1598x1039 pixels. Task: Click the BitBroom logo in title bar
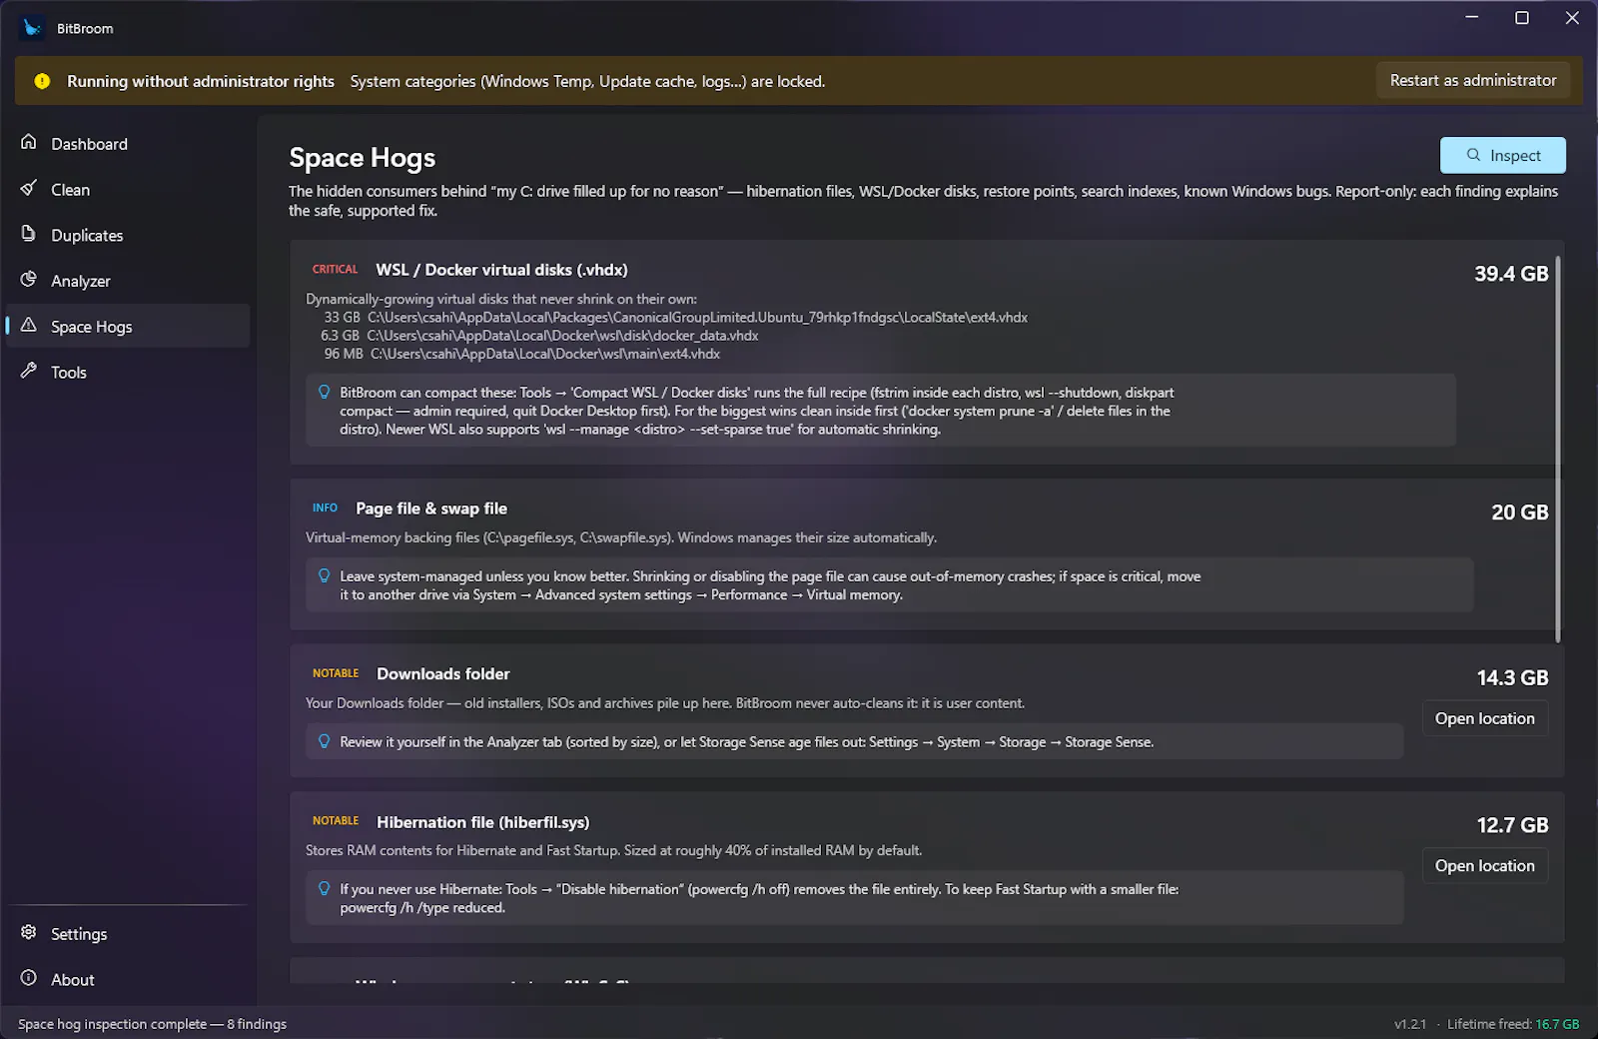[x=33, y=28]
